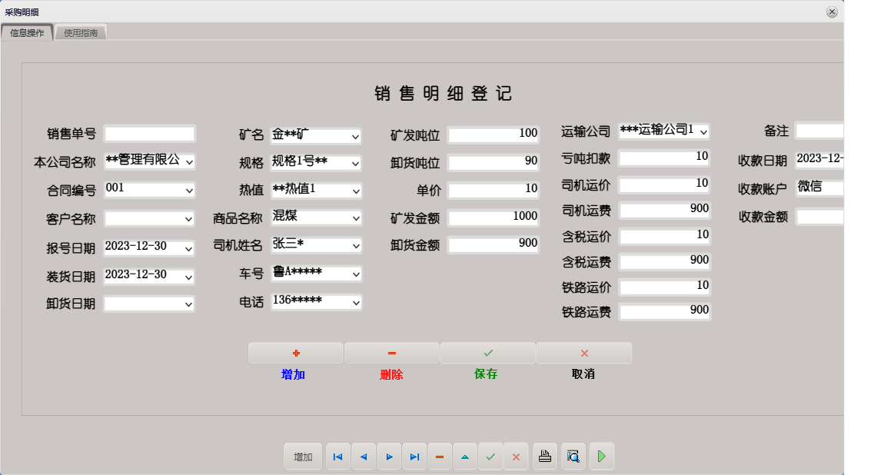Open the 合同编号 dropdown

[x=188, y=190]
